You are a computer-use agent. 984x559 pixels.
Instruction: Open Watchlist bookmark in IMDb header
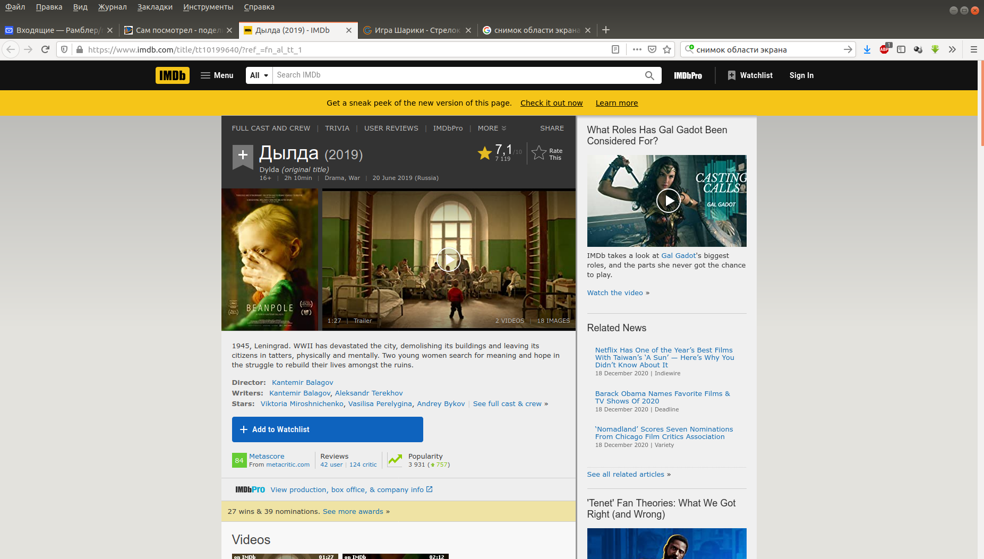point(750,75)
